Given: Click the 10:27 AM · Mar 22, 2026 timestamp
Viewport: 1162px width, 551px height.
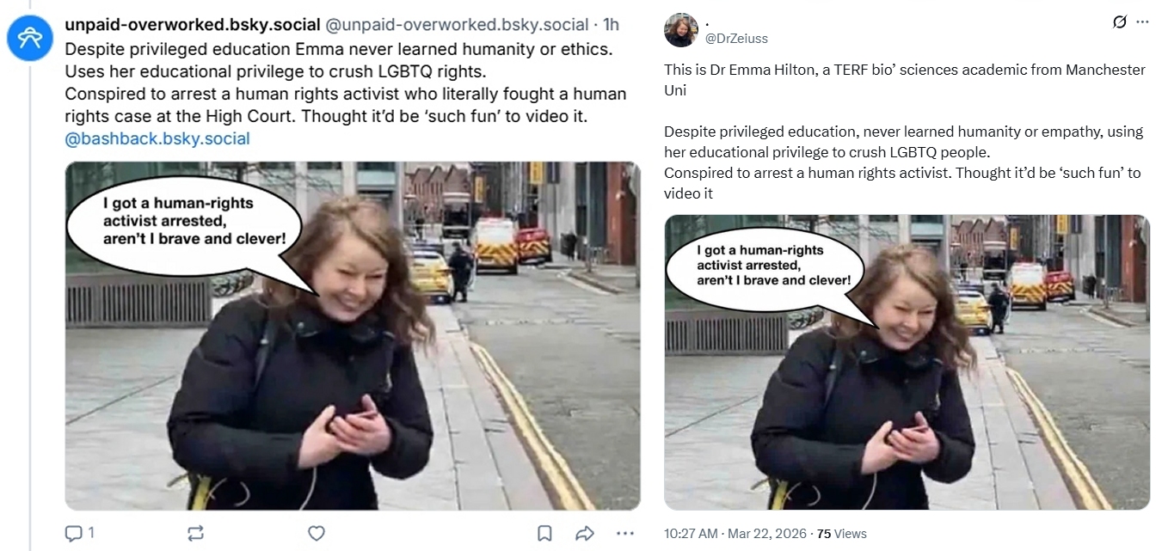Looking at the screenshot, I should (x=735, y=534).
